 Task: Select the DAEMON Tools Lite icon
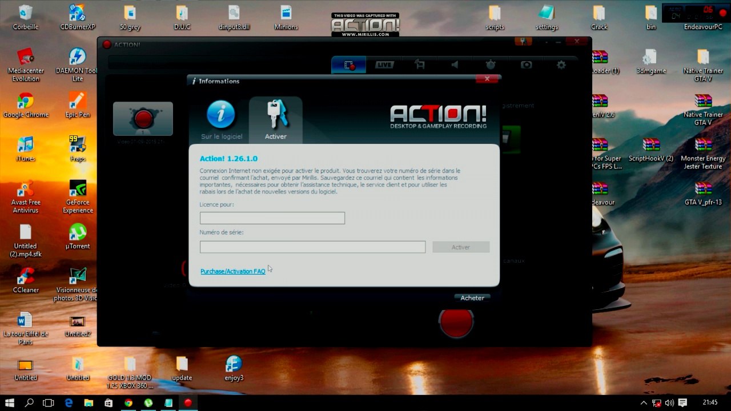click(78, 65)
